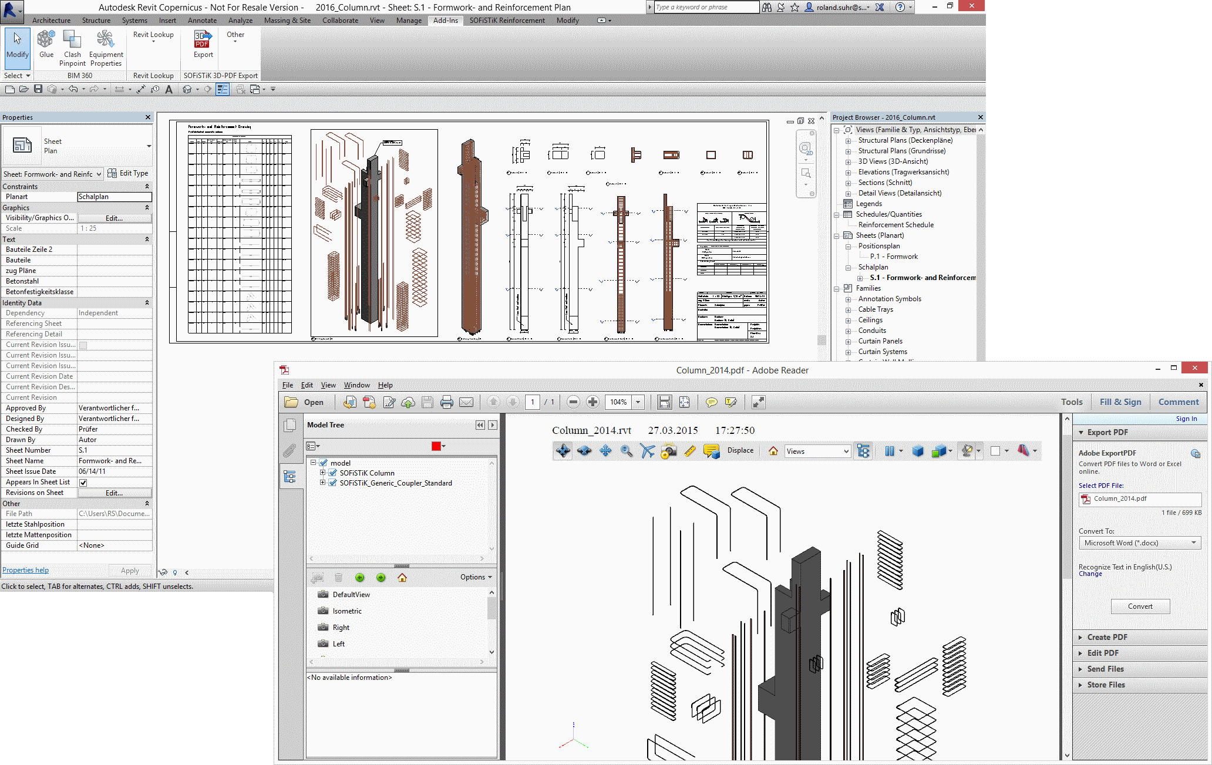Uncheck SOFiSTiK Column visibility checkbox
1212x765 pixels.
[x=333, y=473]
